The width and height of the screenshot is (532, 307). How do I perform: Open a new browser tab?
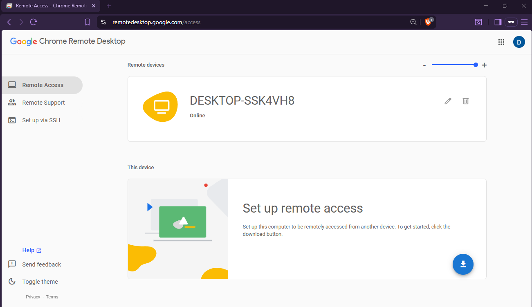109,6
